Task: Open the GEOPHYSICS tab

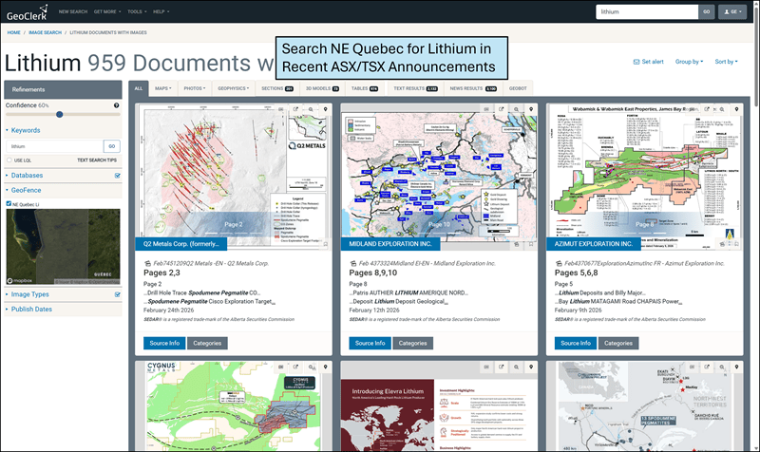Action: (233, 88)
